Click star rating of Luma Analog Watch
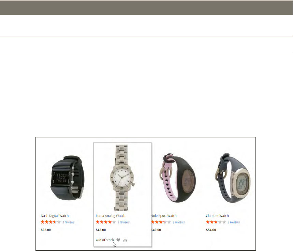293x251 pixels. tap(106, 222)
